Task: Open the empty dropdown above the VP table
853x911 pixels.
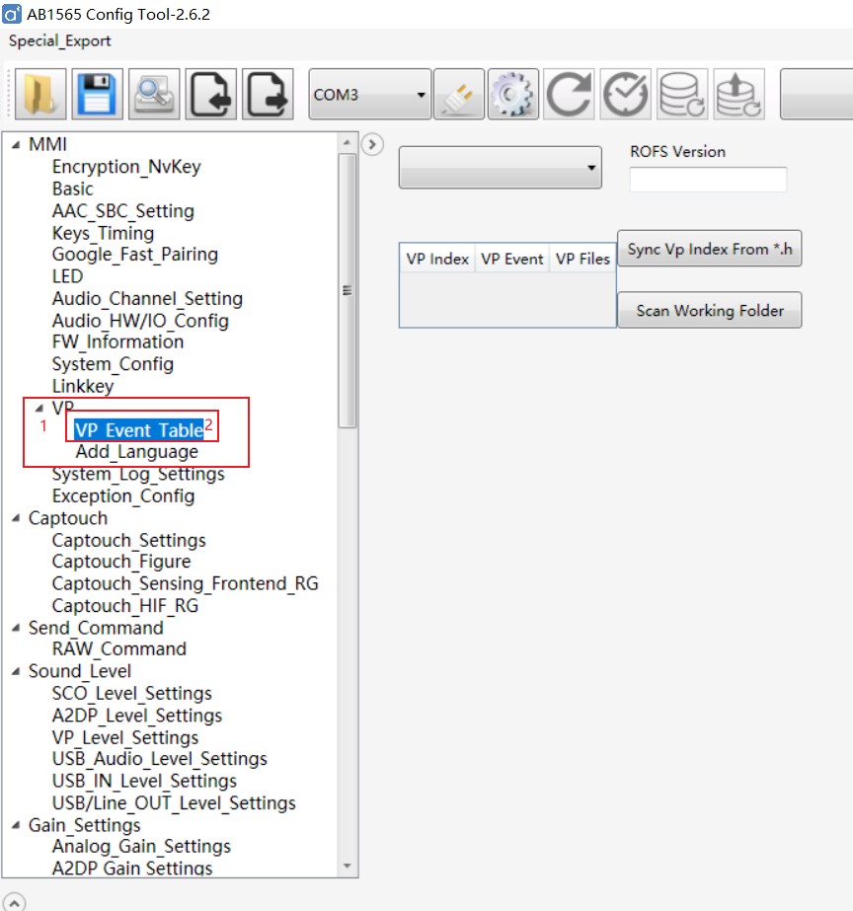Action: coord(500,169)
